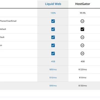Click the HostGator minus icon in the row labeled 'on'

(x=82, y=45)
